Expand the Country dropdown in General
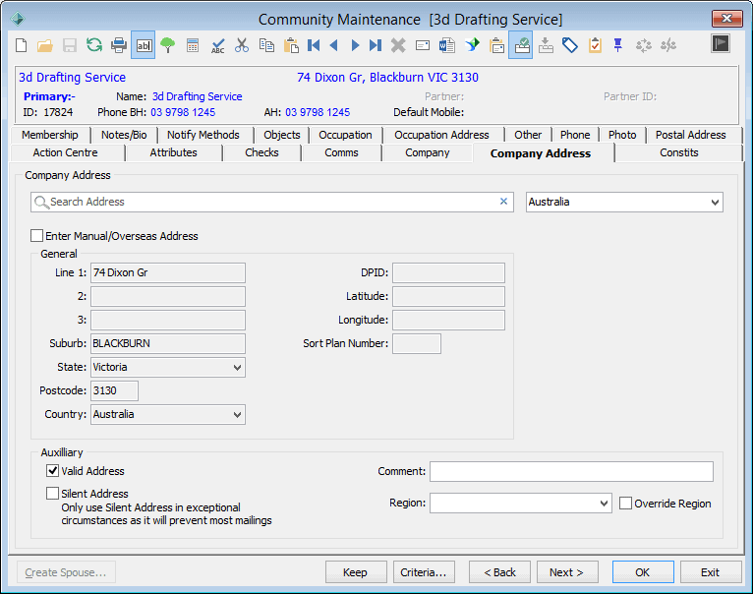The image size is (753, 594). click(x=168, y=414)
